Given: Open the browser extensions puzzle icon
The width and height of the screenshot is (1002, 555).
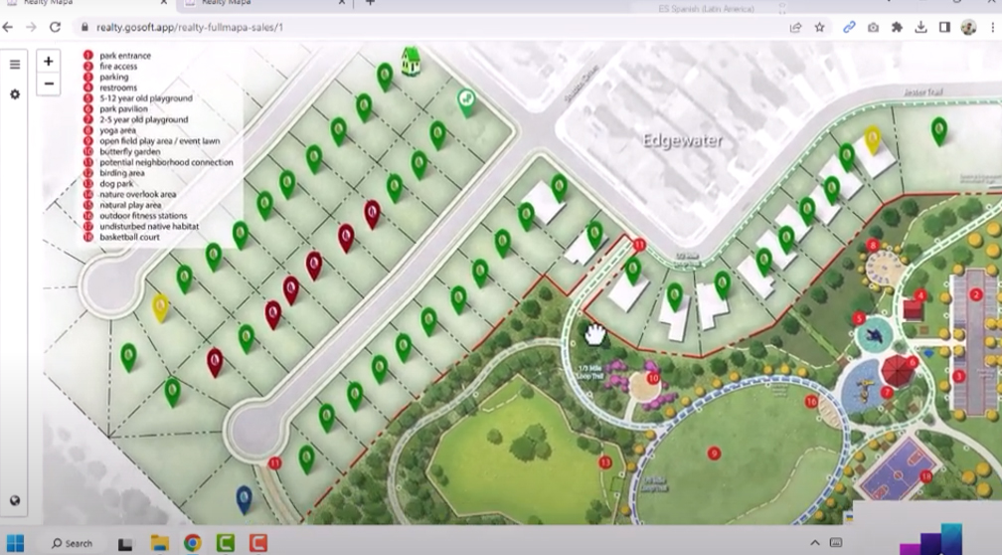Looking at the screenshot, I should [897, 28].
